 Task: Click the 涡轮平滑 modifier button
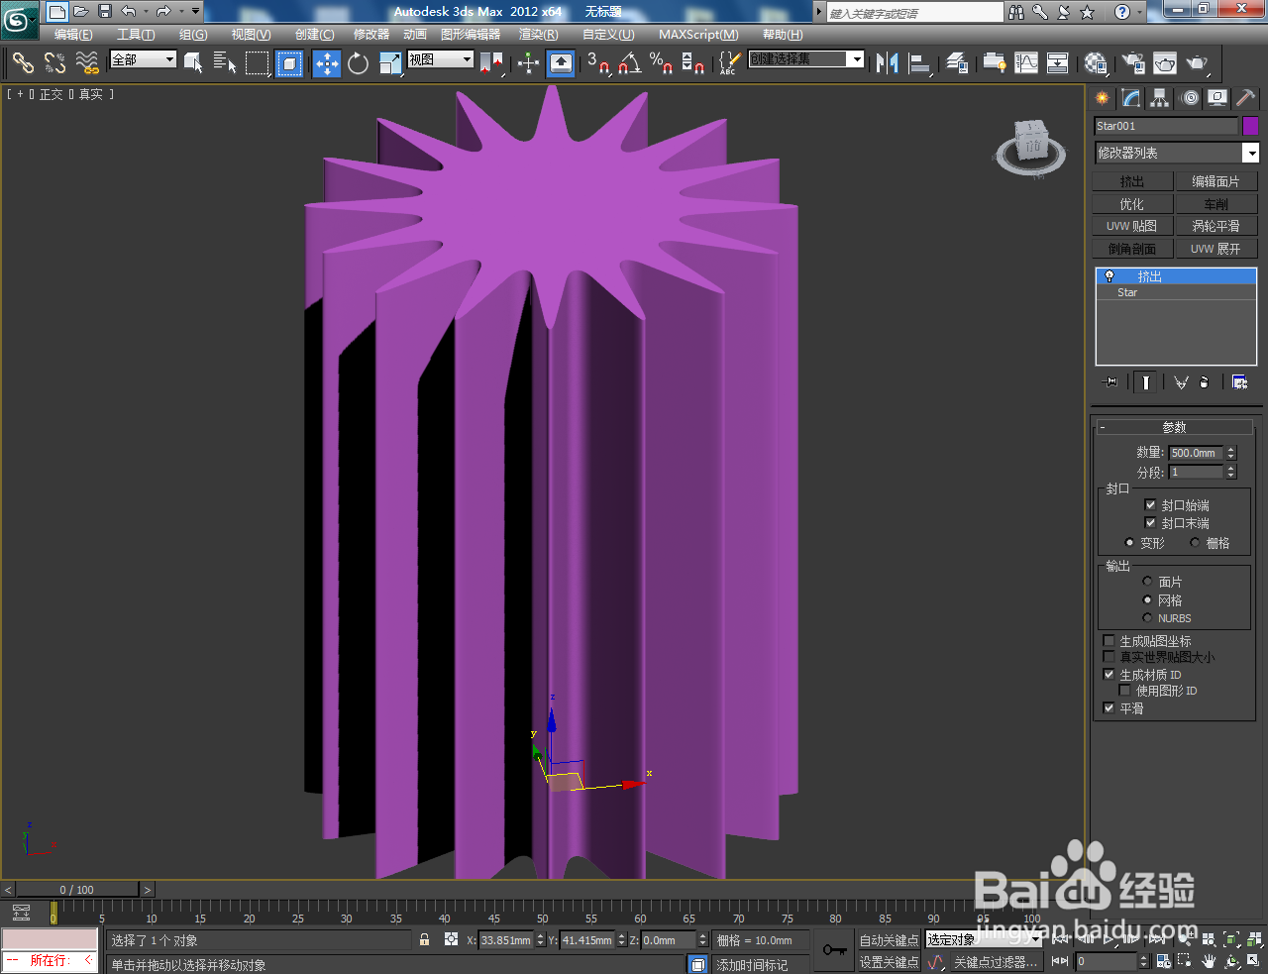pyautogui.click(x=1215, y=226)
